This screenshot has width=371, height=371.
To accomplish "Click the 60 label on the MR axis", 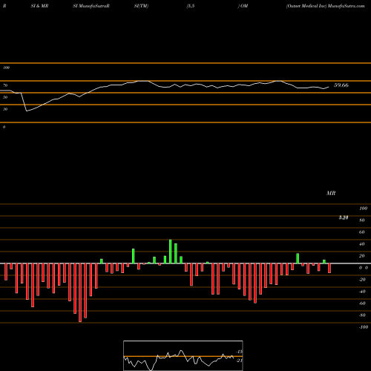I will pos(361,232).
